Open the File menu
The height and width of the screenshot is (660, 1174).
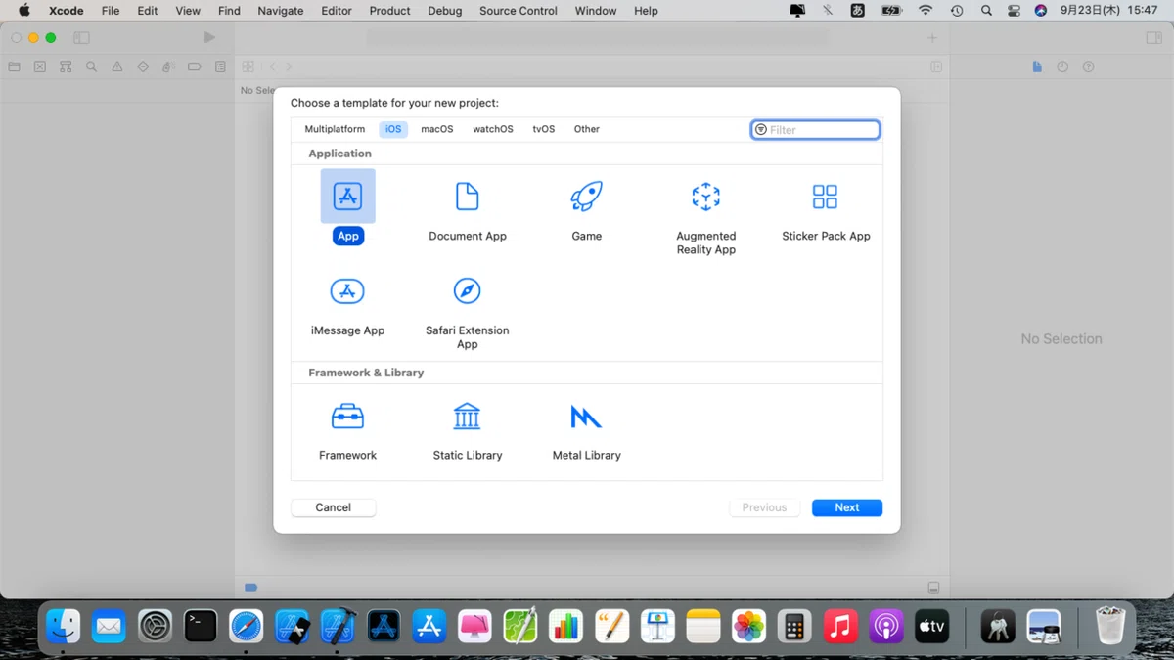[111, 11]
